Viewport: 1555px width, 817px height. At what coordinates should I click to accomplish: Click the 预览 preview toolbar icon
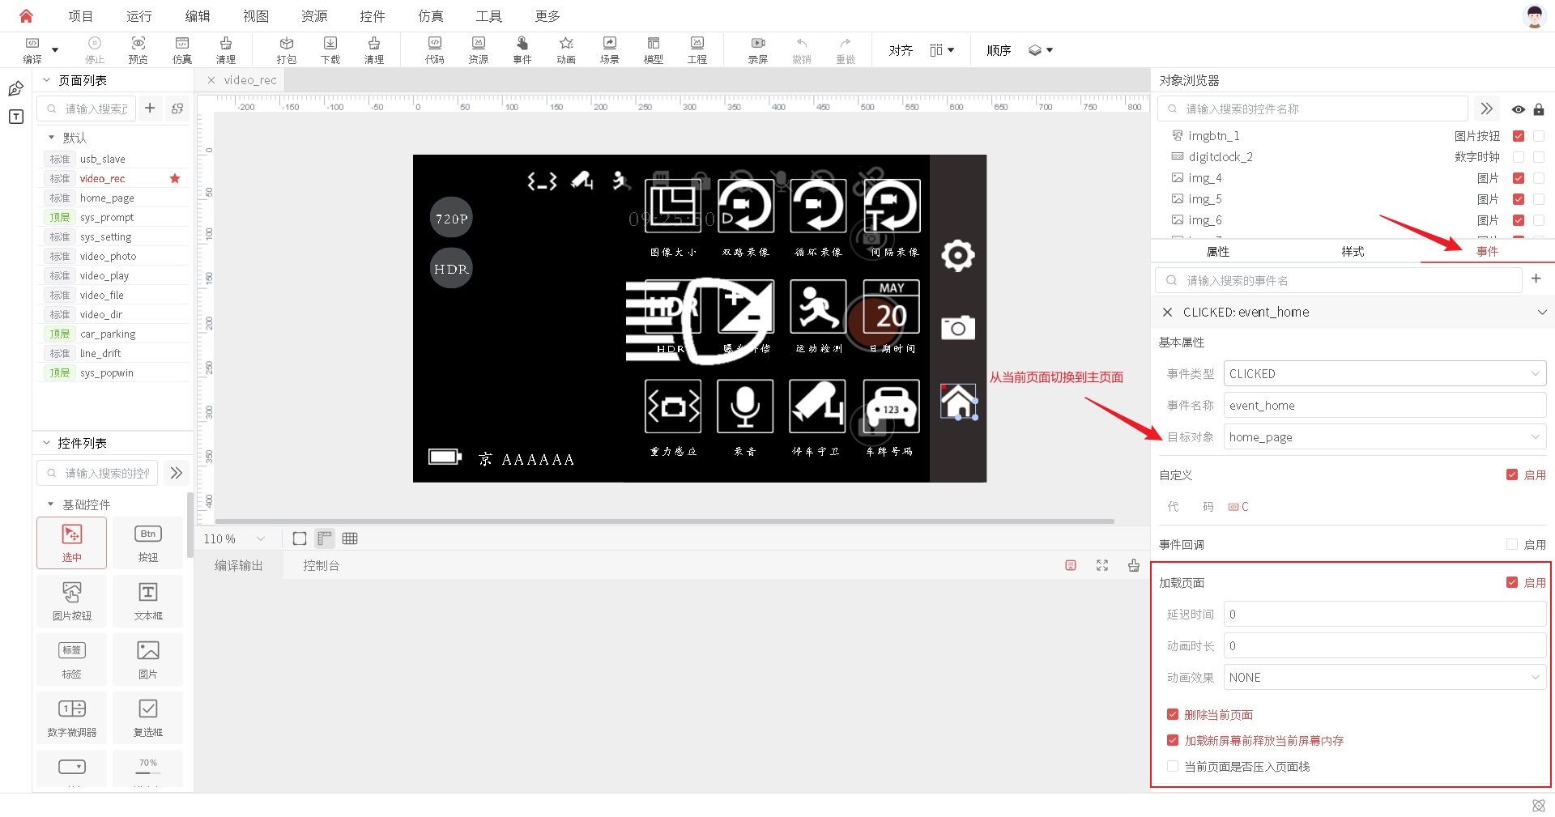(x=138, y=49)
